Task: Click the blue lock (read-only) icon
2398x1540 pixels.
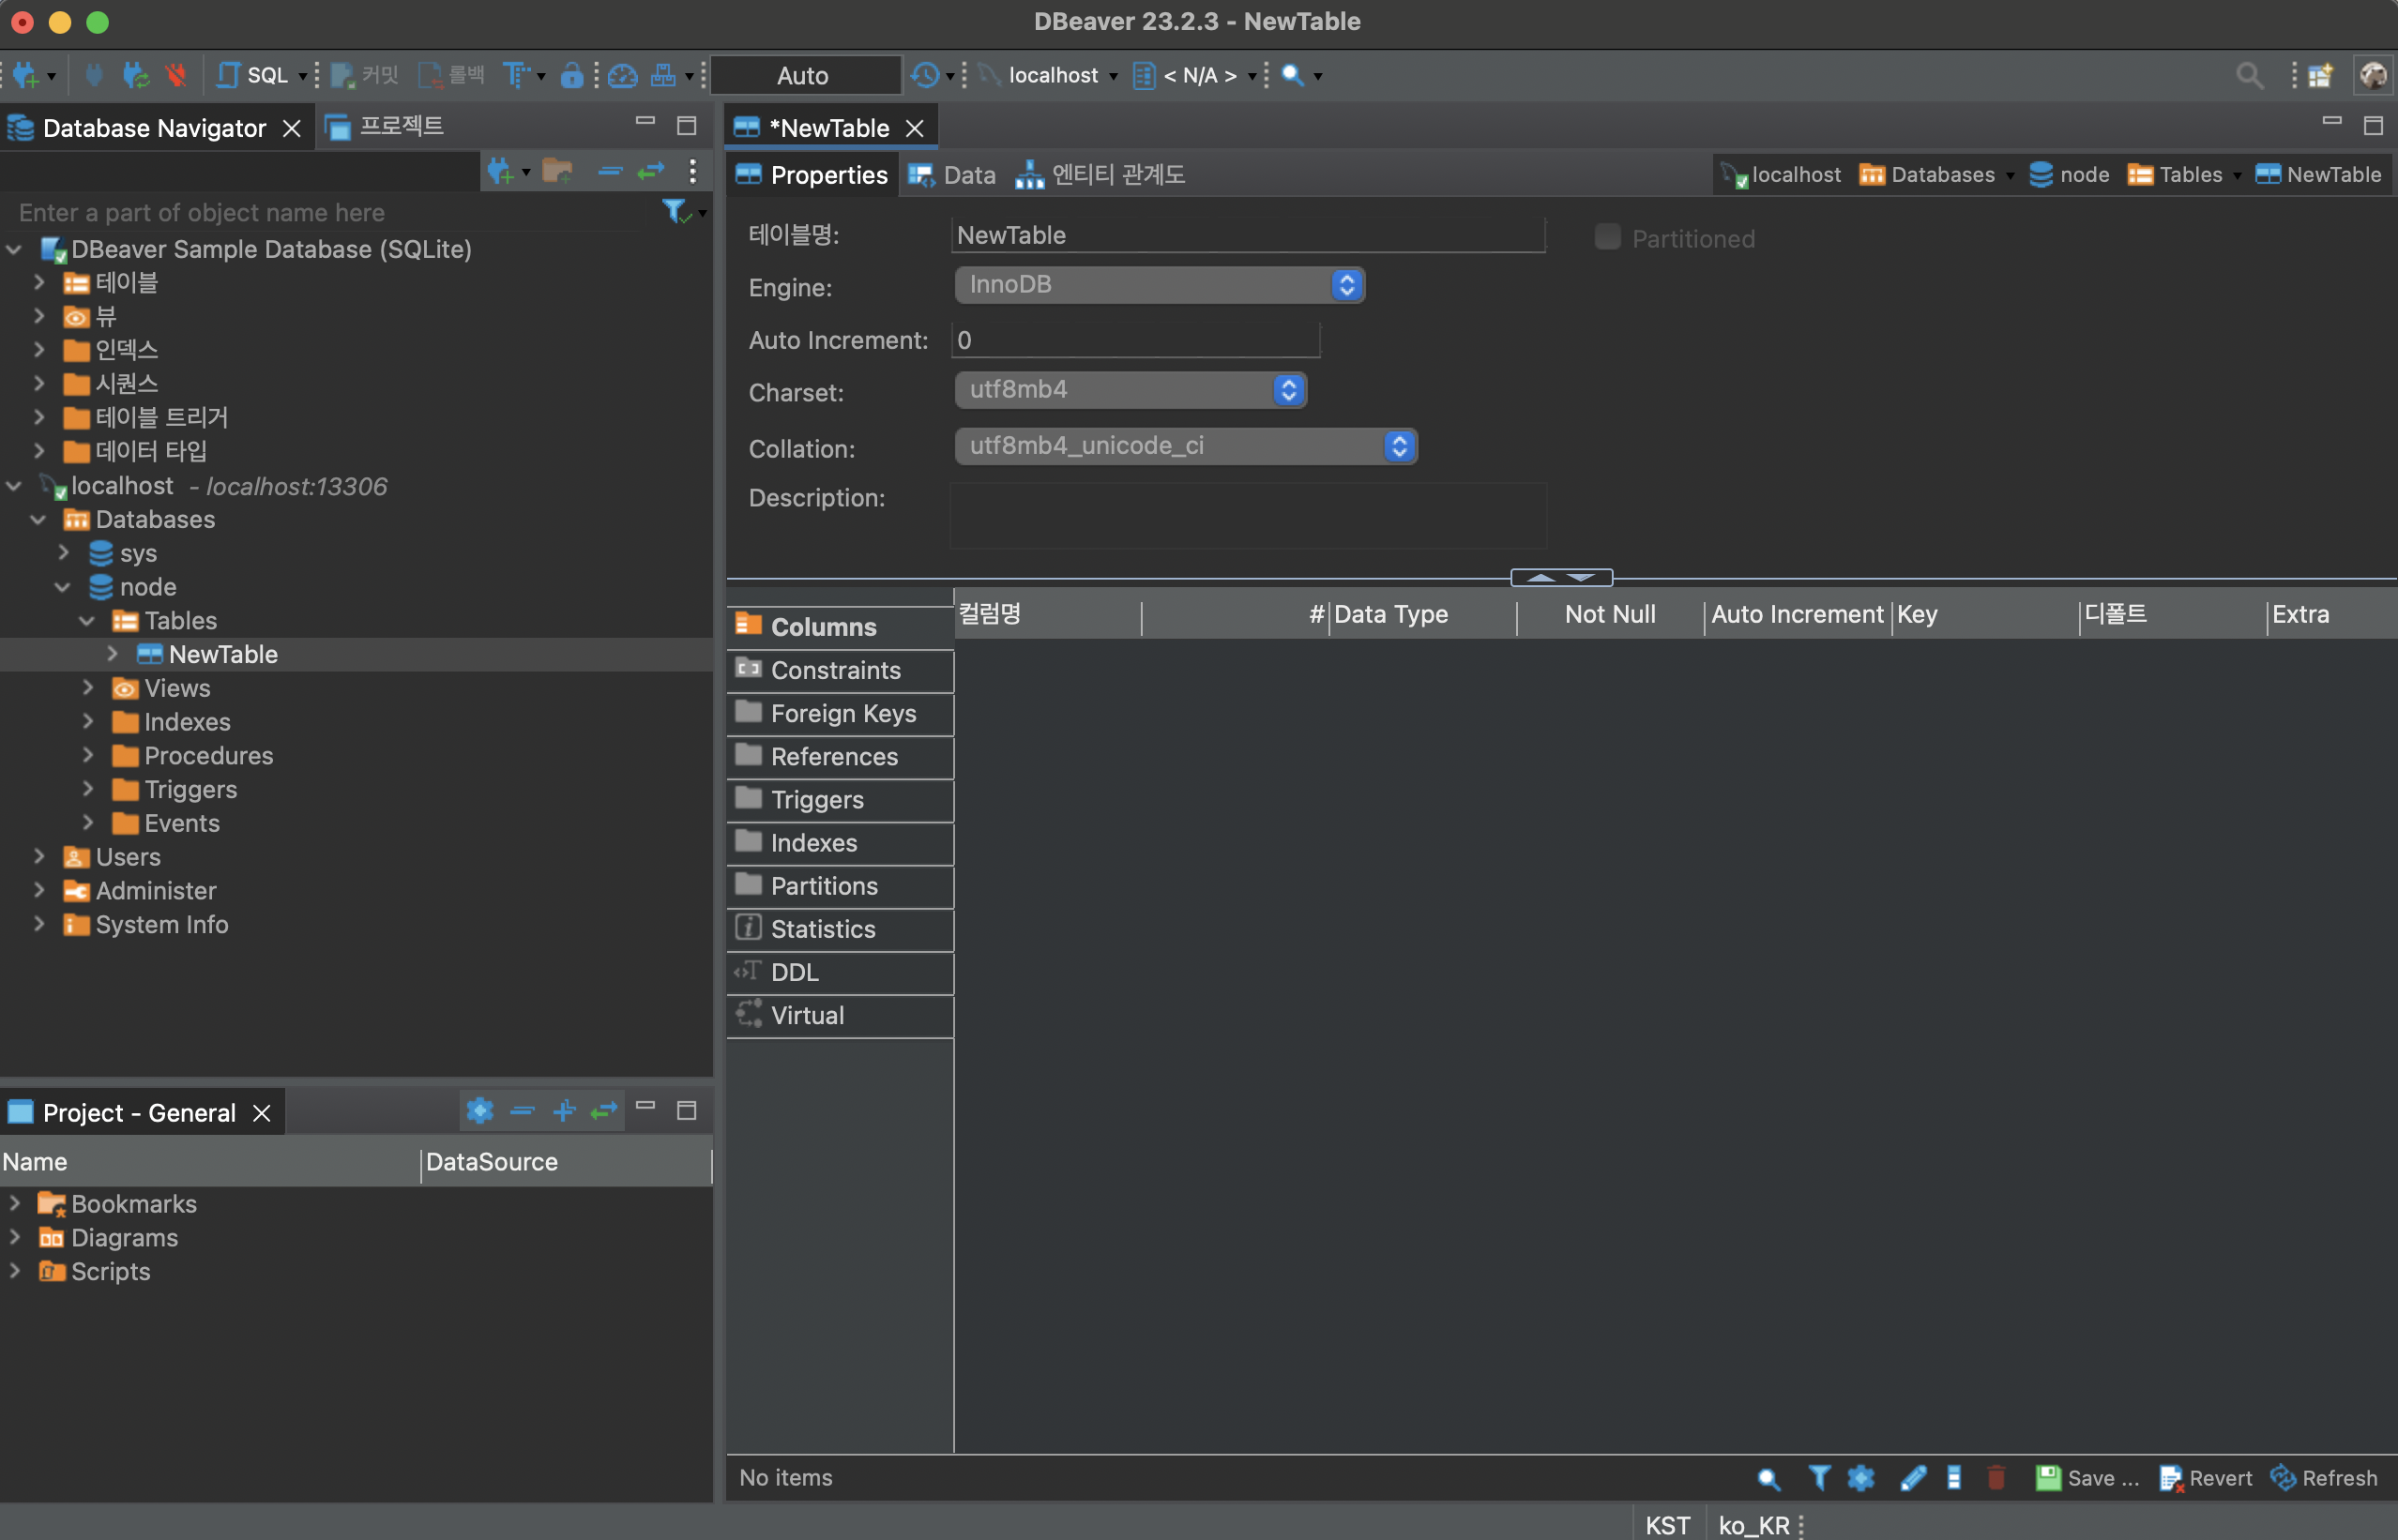Action: [571, 75]
